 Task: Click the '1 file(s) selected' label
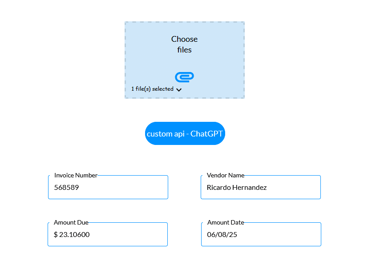tap(153, 88)
